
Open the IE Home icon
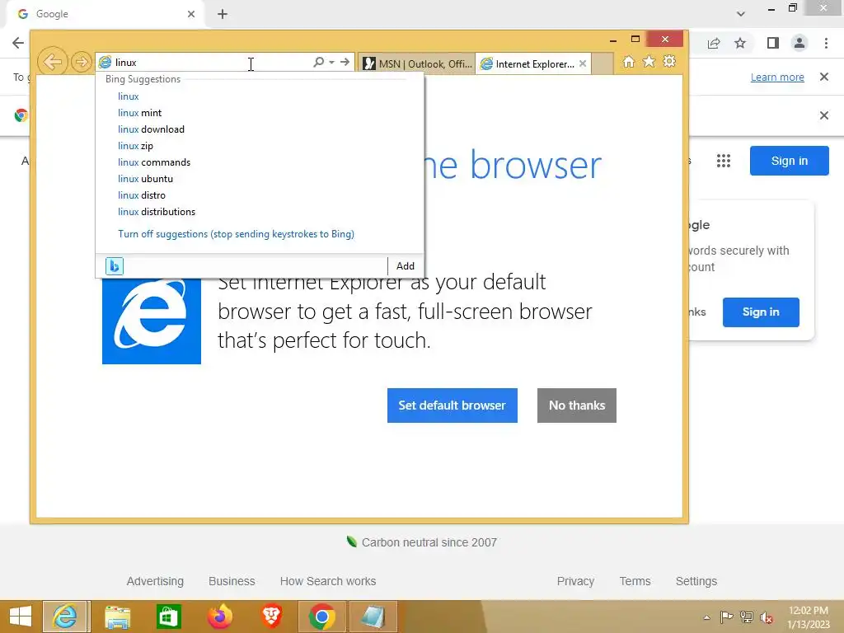628,62
